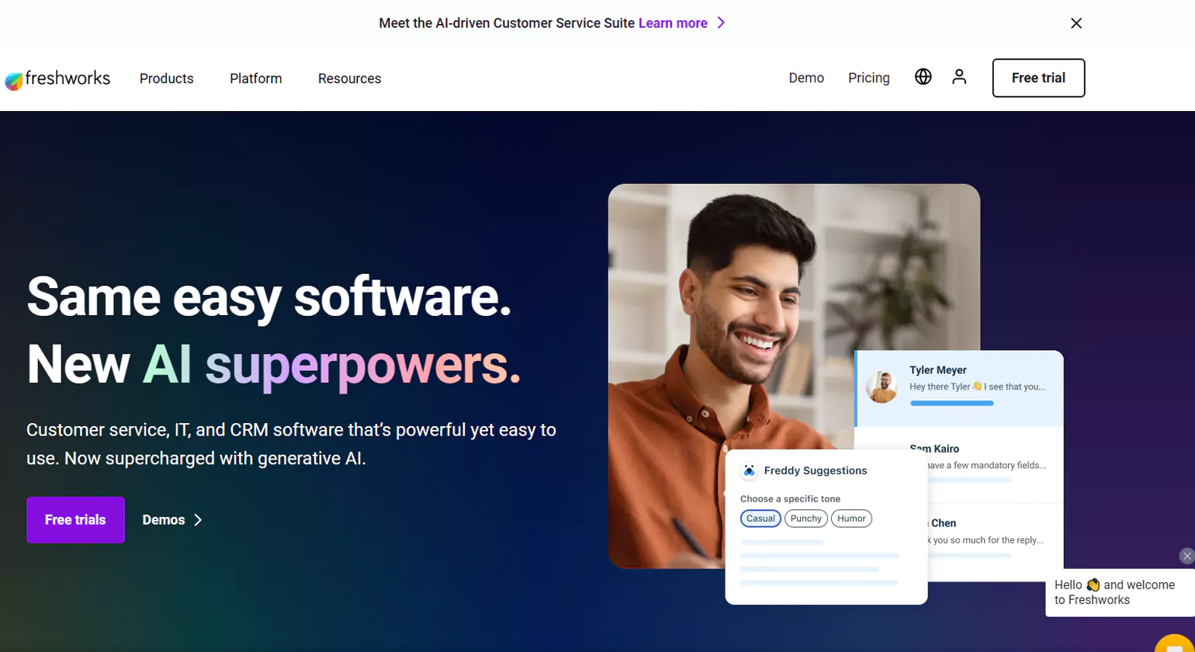Click the purple Free trials button

(75, 520)
